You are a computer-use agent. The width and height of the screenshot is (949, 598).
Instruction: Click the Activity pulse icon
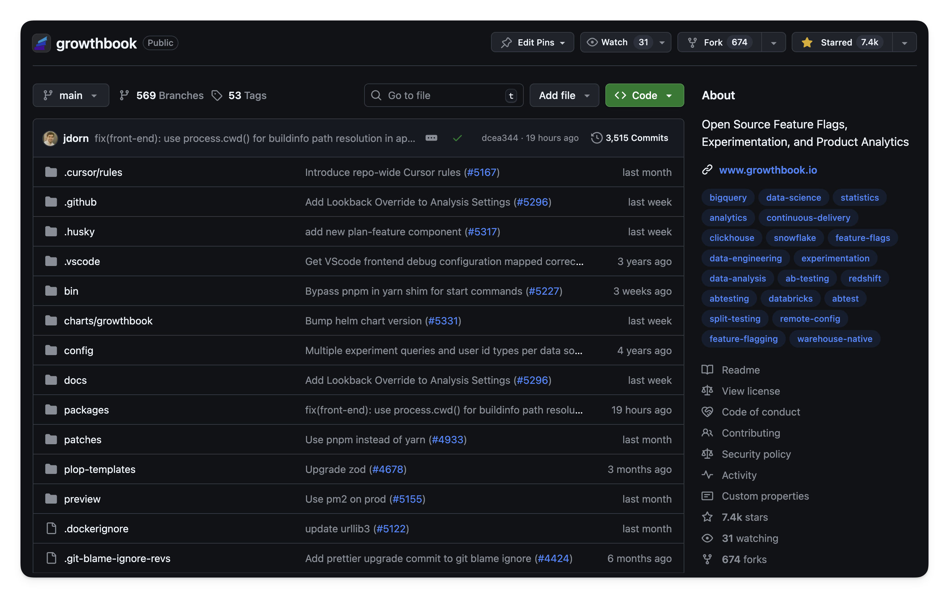tap(707, 475)
